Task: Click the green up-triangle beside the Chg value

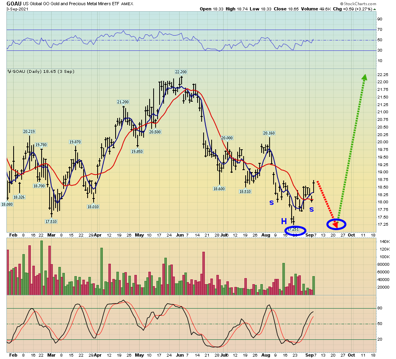Action: [375, 9]
